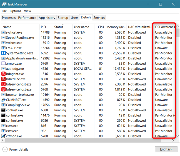Click the conhost.exe icon with PID 6036
Screen dimensions: 180x156
click(3, 120)
